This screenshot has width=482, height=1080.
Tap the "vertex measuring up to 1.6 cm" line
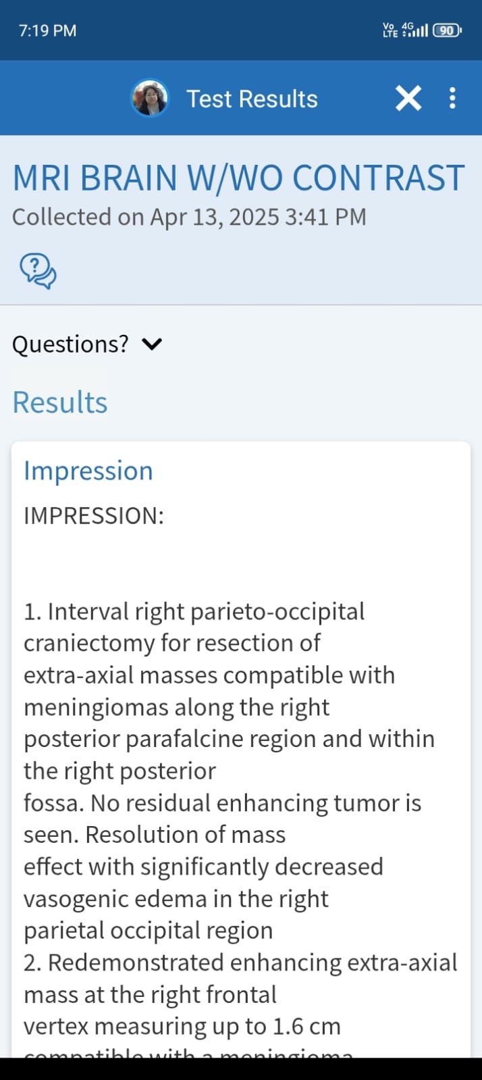pos(182,1027)
